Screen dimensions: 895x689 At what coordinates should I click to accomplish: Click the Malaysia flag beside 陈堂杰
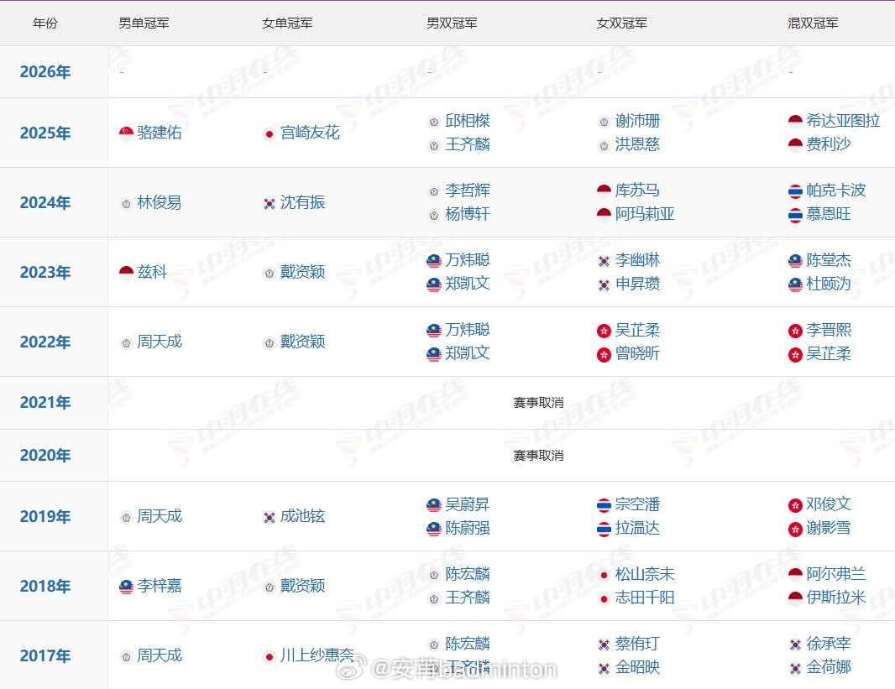tap(796, 261)
